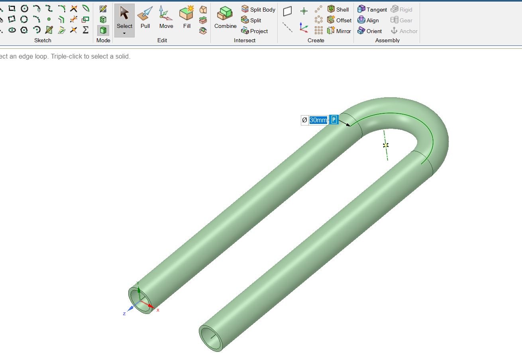Click the P lock button beside the dimension
522x353 pixels.
click(x=334, y=120)
